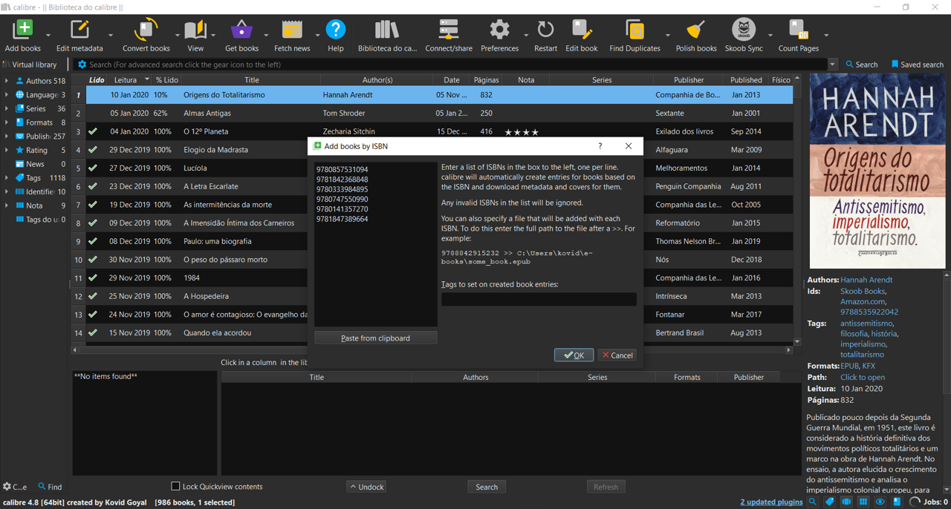This screenshot has width=951, height=509.
Task: Click to open book path link
Action: pos(863,377)
